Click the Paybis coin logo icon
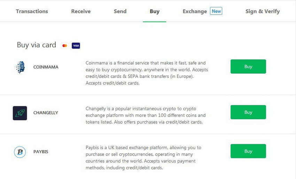296x179 pixels. click(20, 152)
